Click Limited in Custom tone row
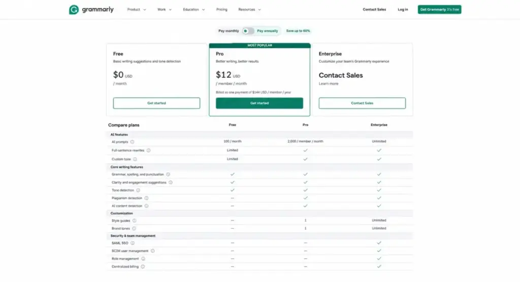The height and width of the screenshot is (282, 520). (233, 159)
